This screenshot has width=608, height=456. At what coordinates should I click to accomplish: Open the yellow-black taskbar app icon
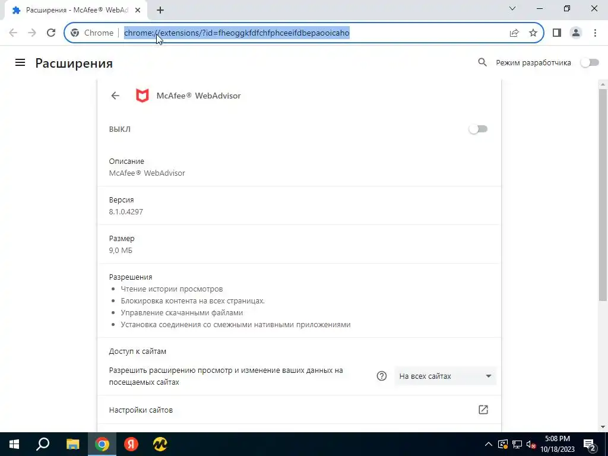pos(160,444)
